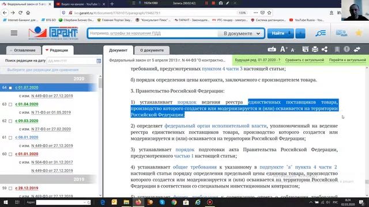Open the mail and users icon
Viewport: 369px width, 207px height.
coord(341,33)
